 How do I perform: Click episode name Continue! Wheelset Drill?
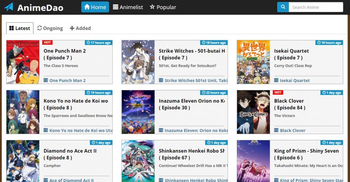pos(193,166)
